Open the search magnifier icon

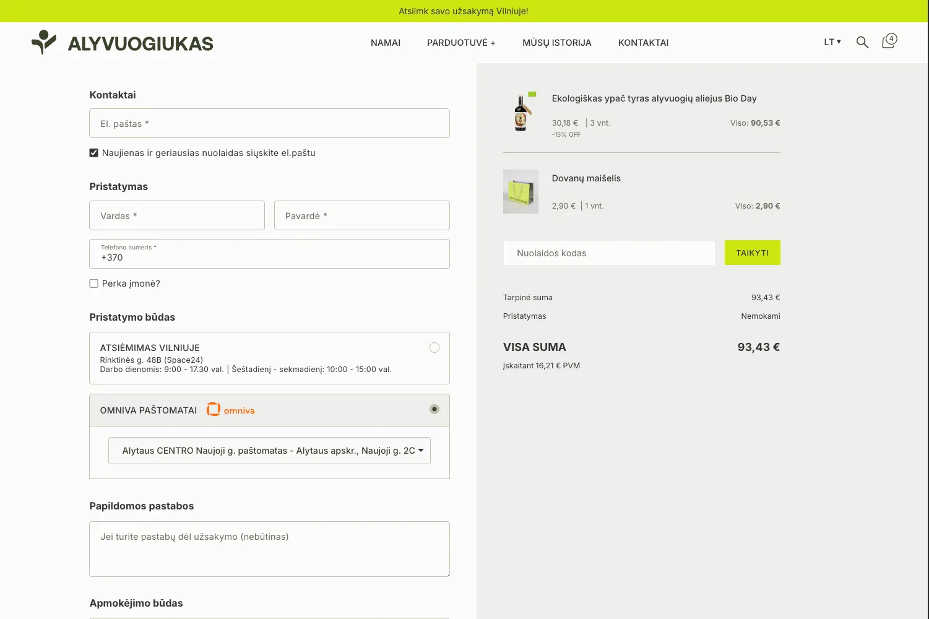click(x=862, y=42)
